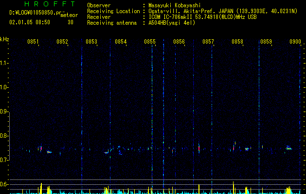Click the Receiving Location label
Image resolution: width=306 pixels, height=194 pixels.
pos(113,11)
